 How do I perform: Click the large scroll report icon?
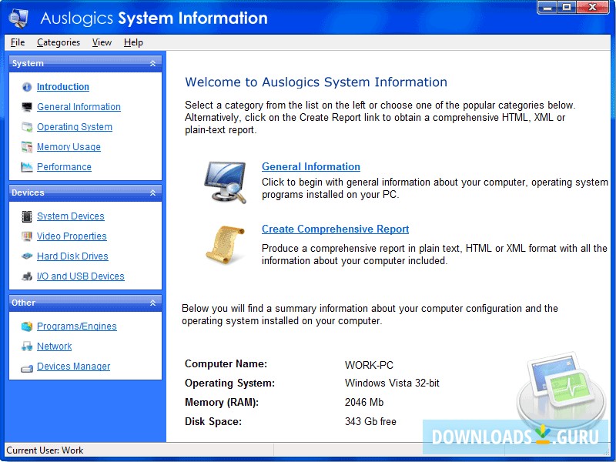[x=225, y=244]
